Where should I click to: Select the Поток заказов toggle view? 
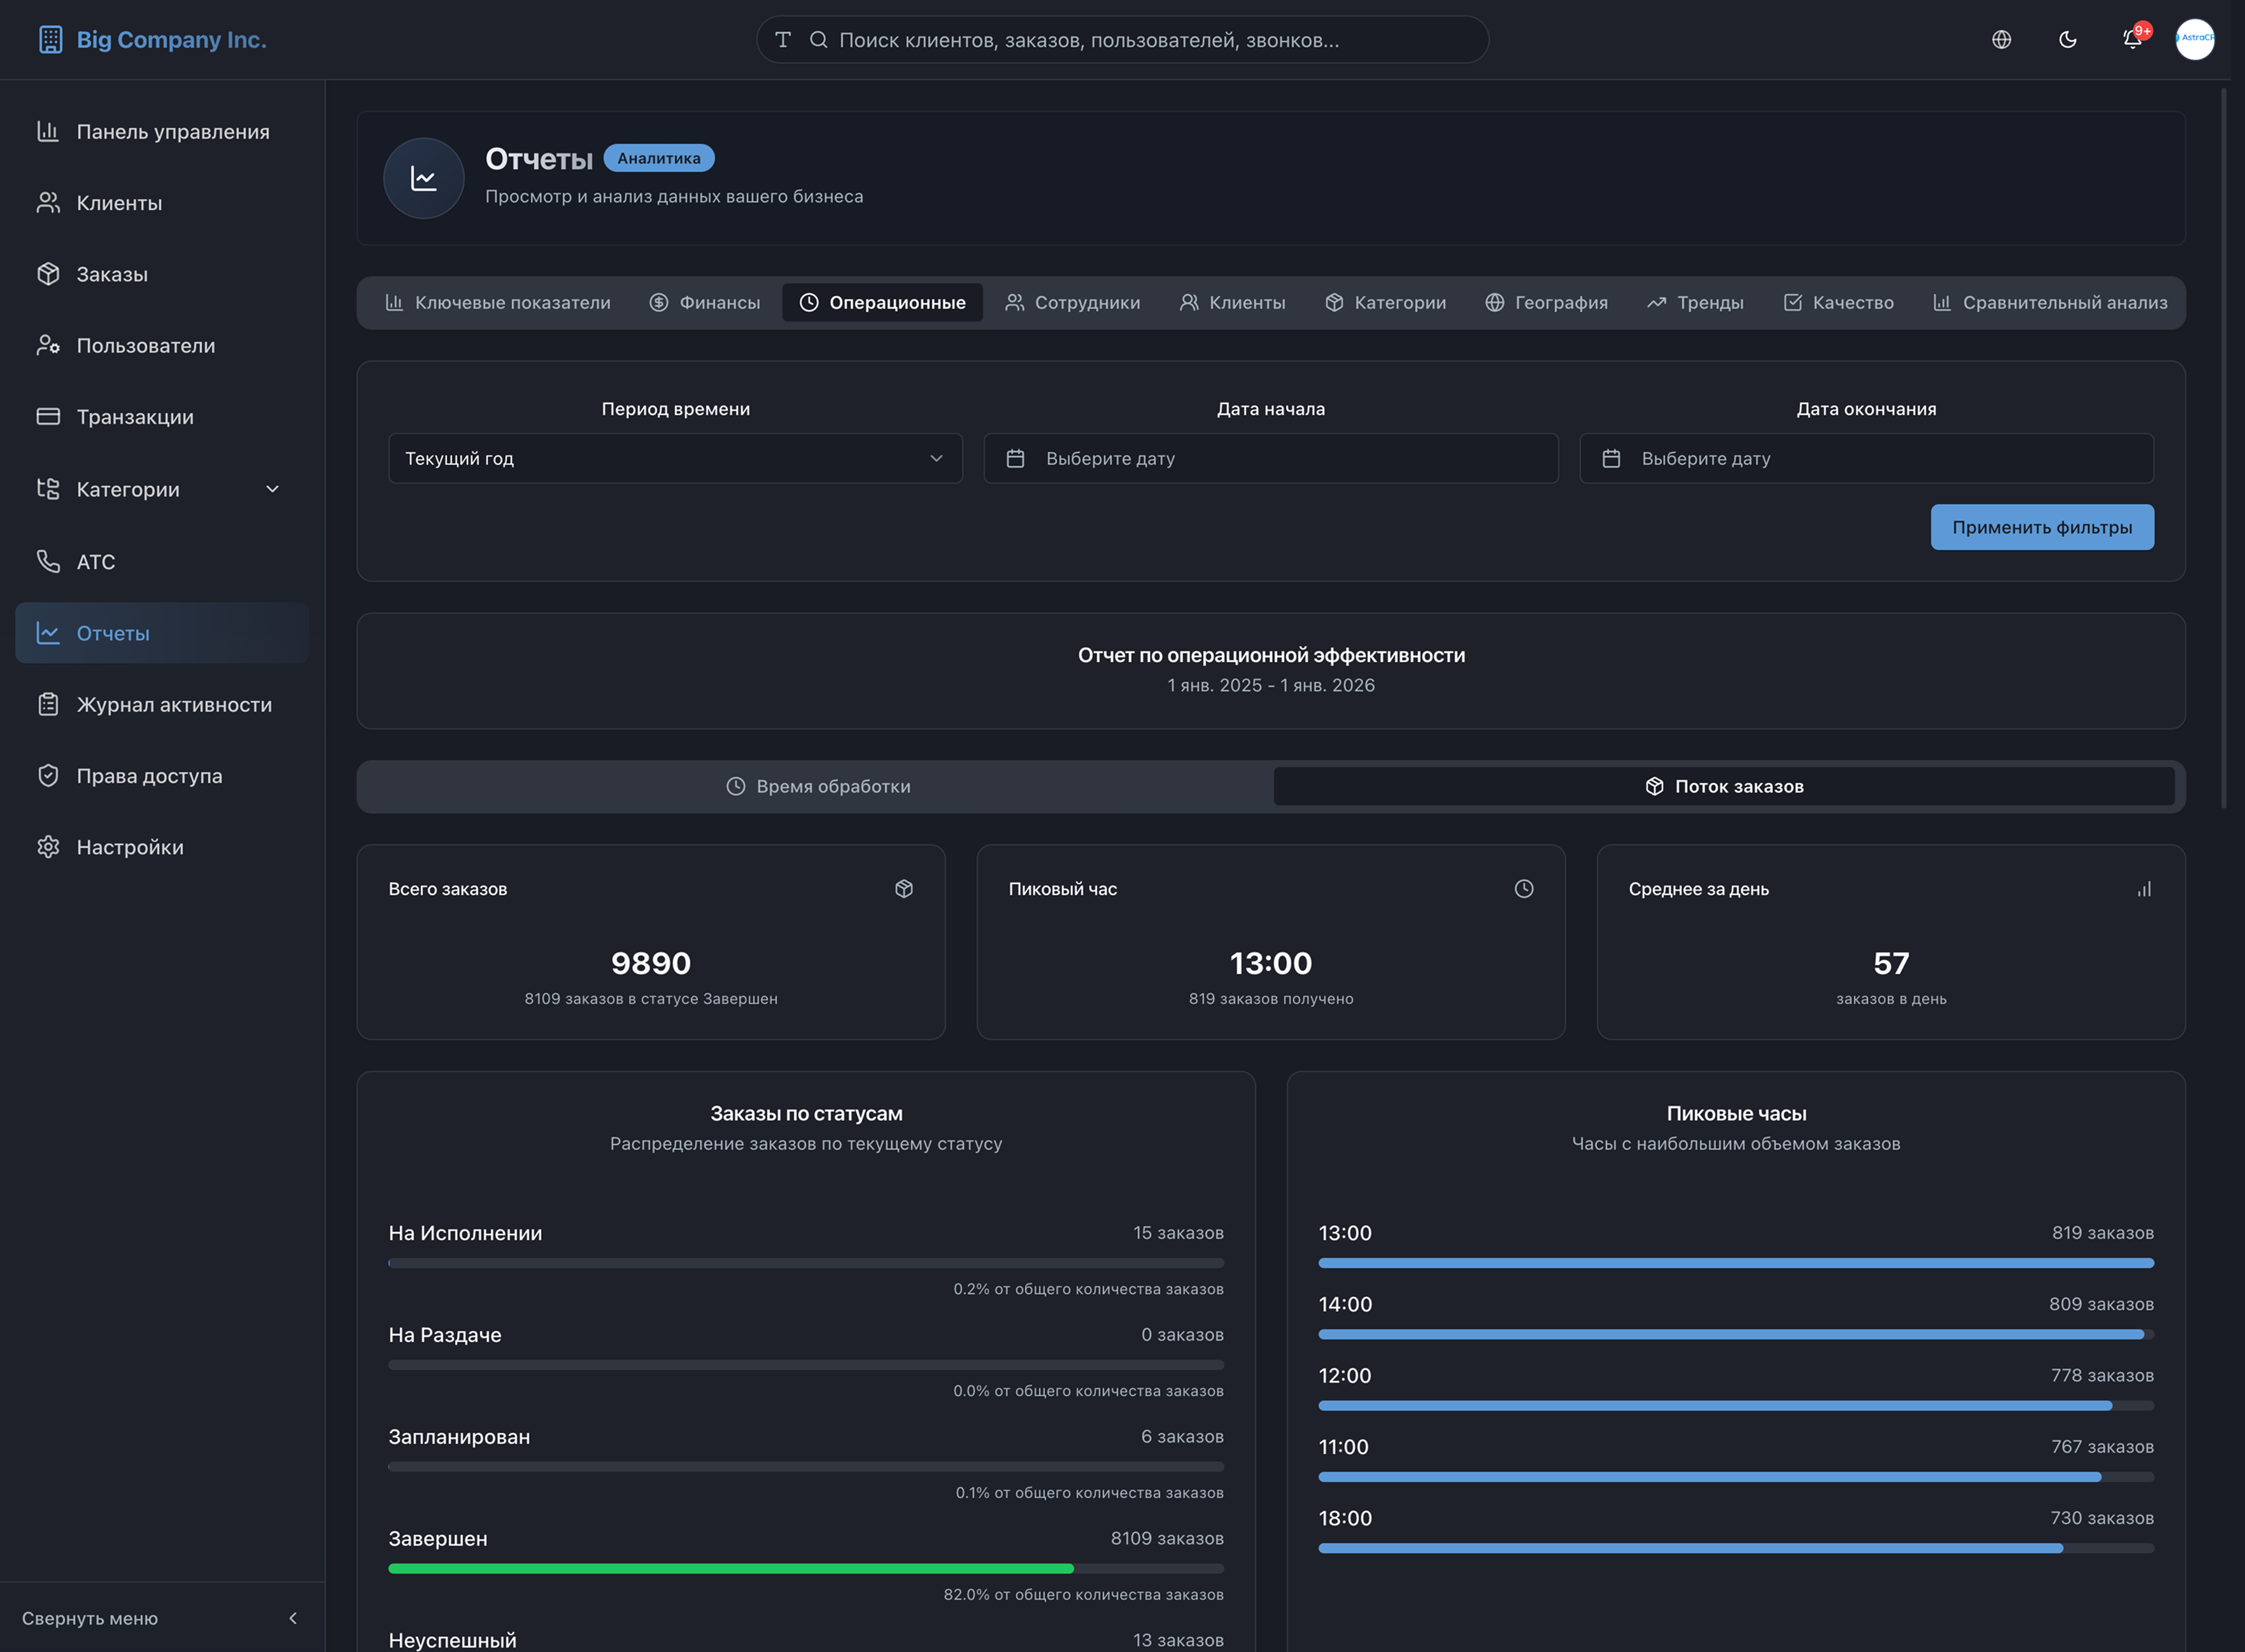[x=1724, y=786]
